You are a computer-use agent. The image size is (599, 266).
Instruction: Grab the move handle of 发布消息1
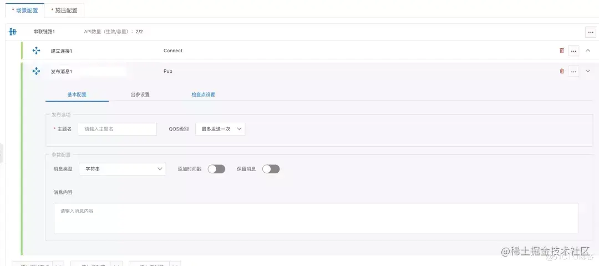[x=36, y=71]
